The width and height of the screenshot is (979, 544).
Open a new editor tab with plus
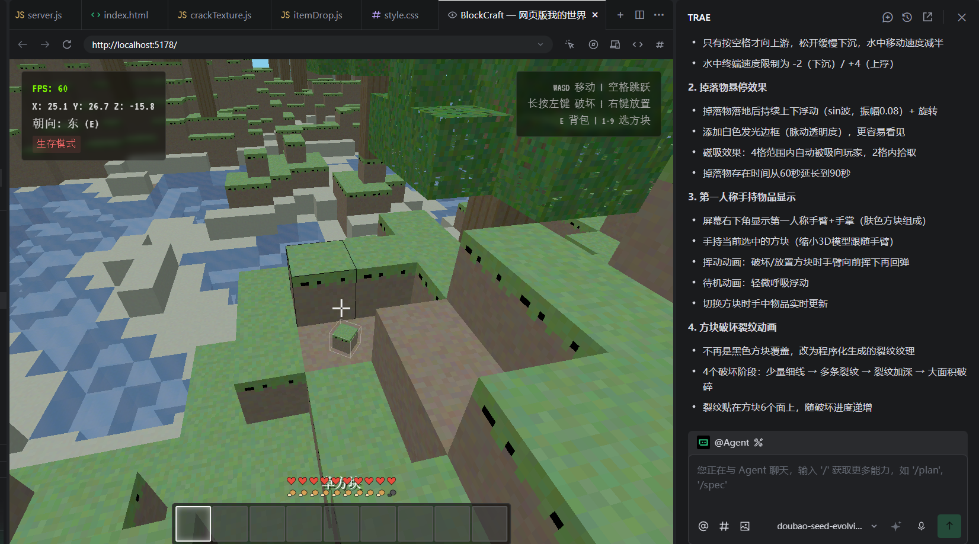pos(620,15)
